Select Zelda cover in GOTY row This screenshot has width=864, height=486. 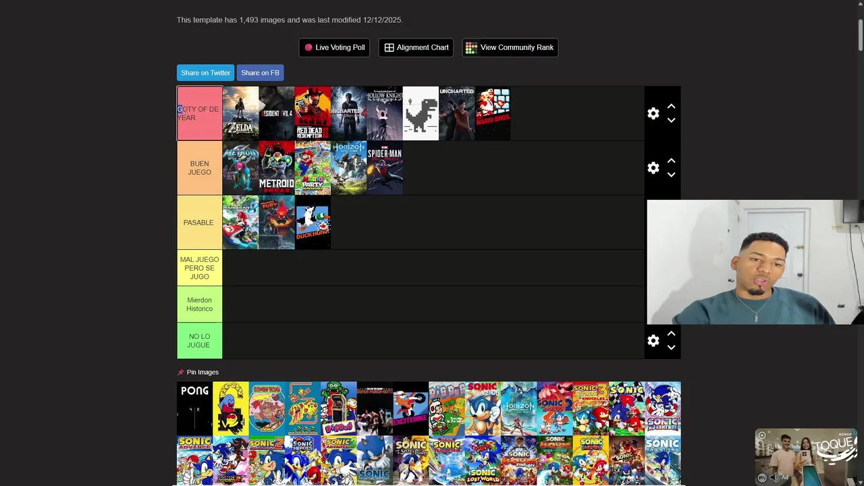pos(240,113)
